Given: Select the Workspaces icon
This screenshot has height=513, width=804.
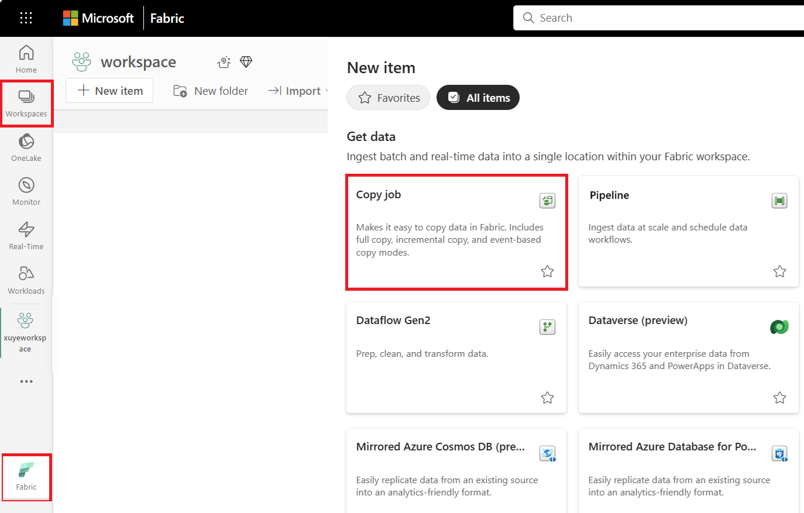Looking at the screenshot, I should [26, 102].
